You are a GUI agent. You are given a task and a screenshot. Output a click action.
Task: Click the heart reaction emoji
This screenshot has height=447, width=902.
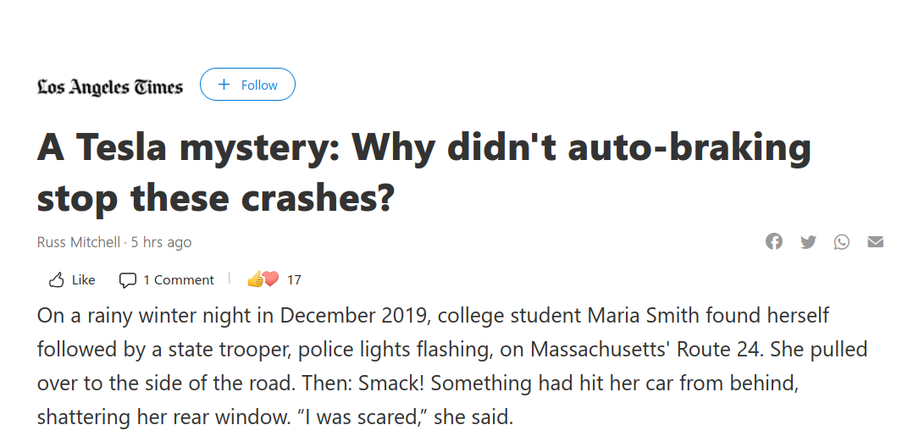click(x=270, y=279)
